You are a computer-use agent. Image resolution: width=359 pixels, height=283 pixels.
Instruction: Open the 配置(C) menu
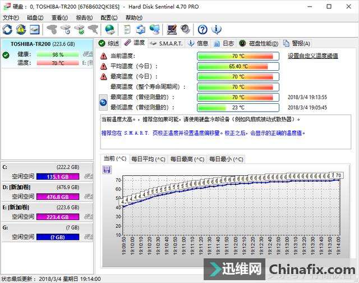[x=109, y=17]
